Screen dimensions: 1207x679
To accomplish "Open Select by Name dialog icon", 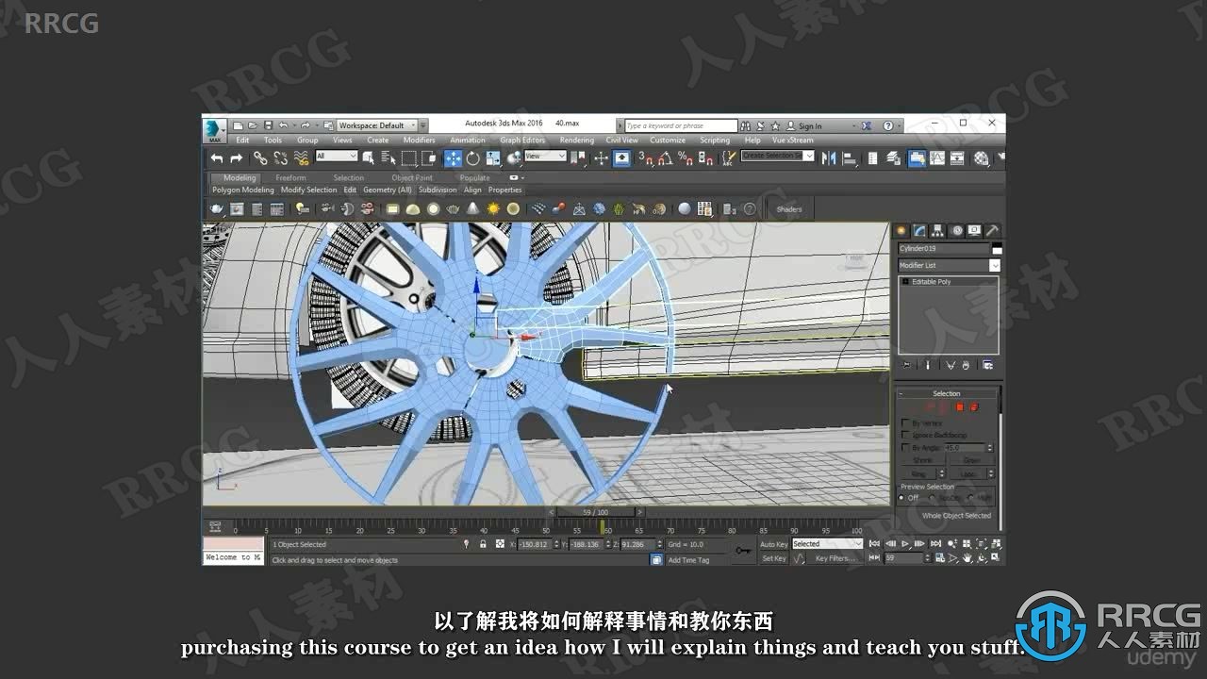I will pos(388,157).
